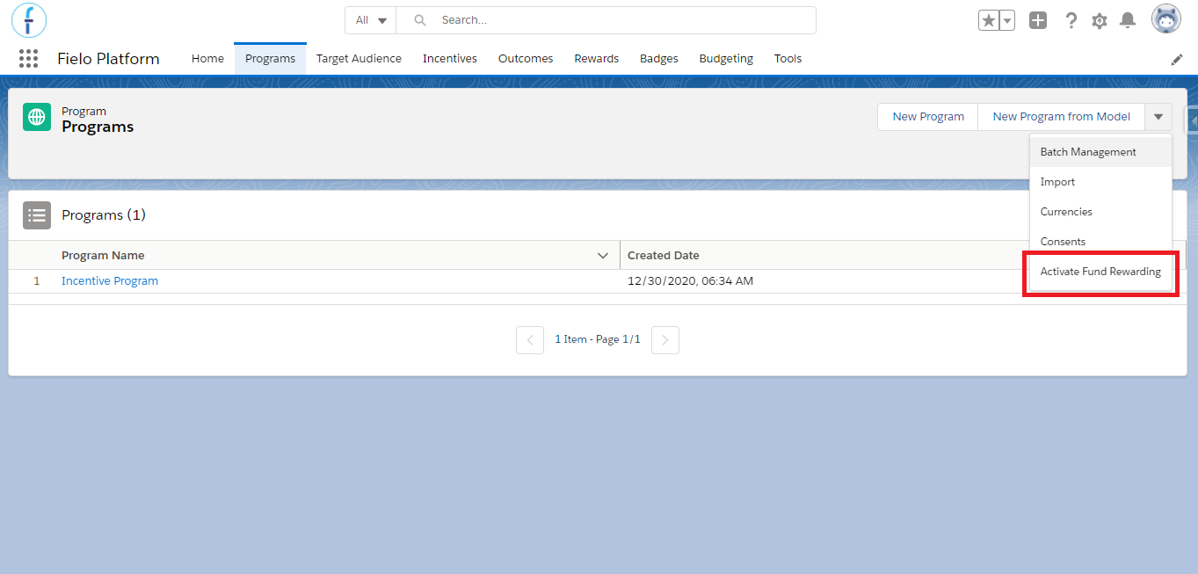Image resolution: width=1198 pixels, height=574 pixels.
Task: Choose Consents from the menu
Action: coord(1100,242)
